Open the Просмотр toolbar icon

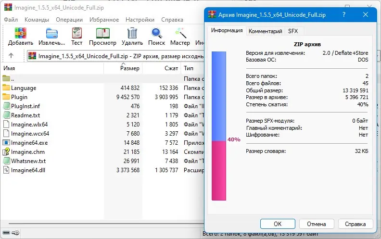click(x=103, y=33)
